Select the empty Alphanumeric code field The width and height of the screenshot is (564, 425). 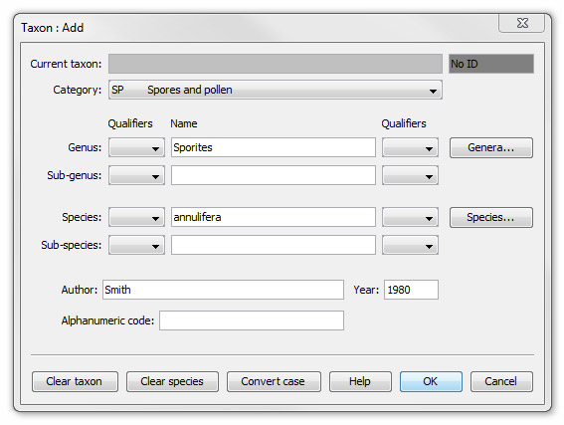point(252,320)
